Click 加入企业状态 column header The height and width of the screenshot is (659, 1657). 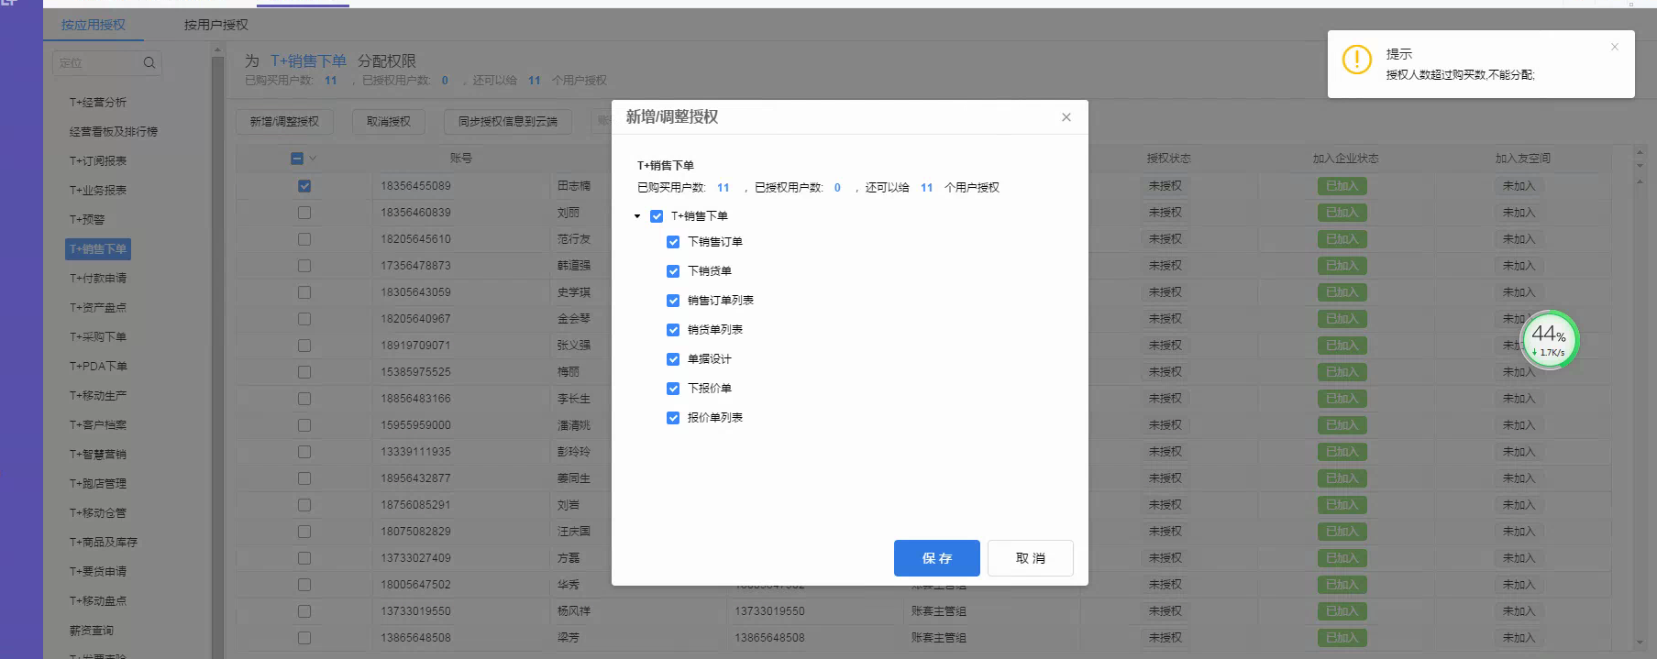pos(1345,159)
